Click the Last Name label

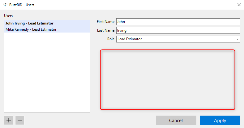coord(105,30)
